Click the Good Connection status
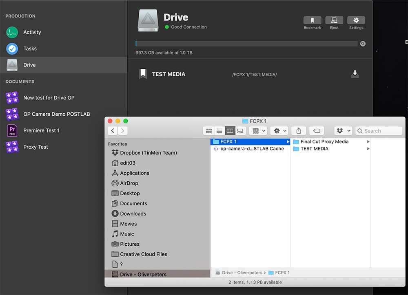 tap(186, 27)
